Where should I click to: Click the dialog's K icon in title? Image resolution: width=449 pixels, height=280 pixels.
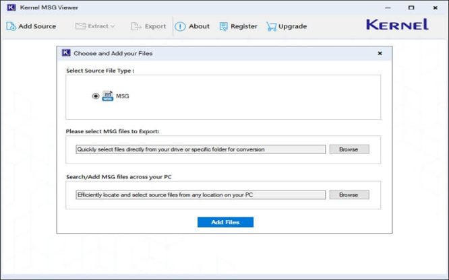coord(66,53)
